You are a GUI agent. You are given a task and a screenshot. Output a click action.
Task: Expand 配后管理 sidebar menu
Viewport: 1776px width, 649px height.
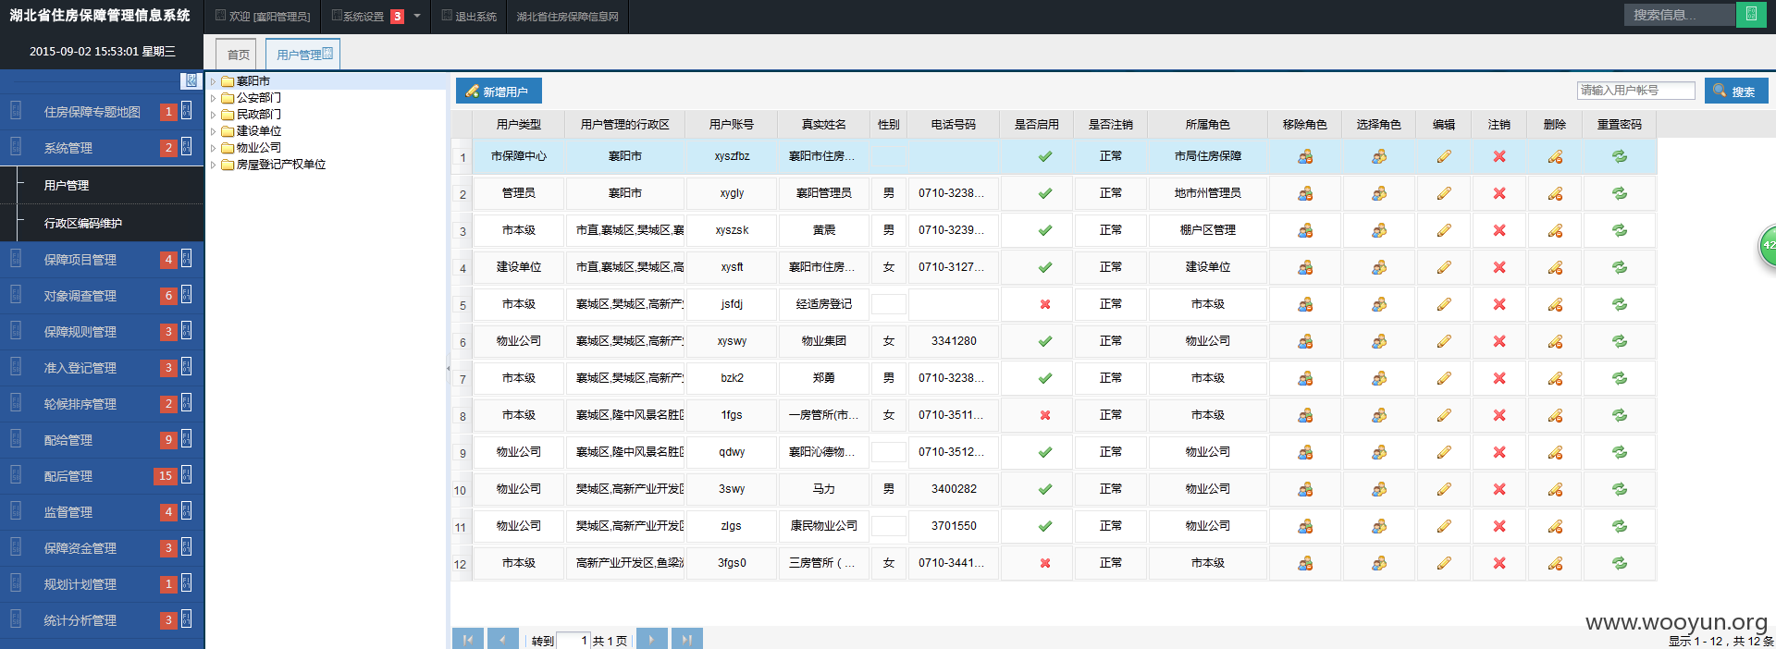coord(102,476)
